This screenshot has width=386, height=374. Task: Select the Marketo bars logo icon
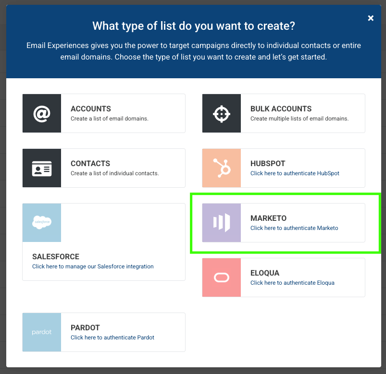coord(221,223)
